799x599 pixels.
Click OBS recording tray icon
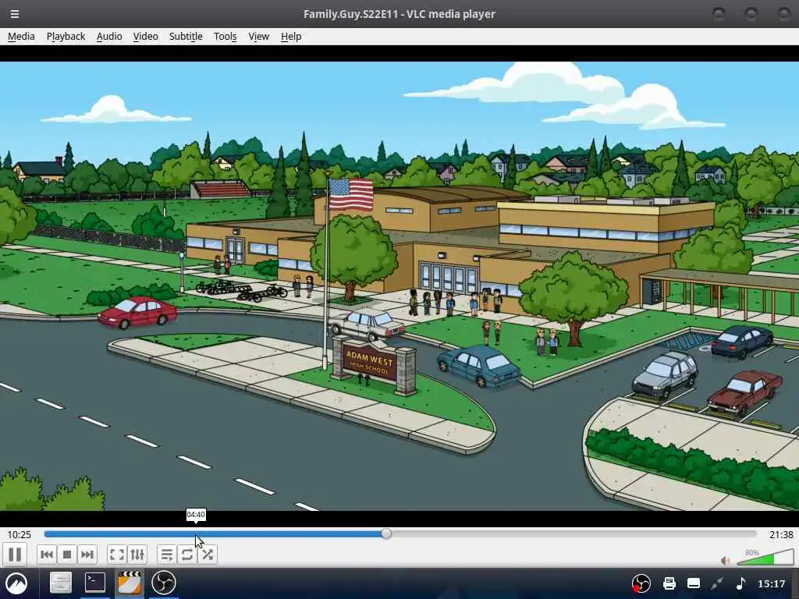click(641, 583)
